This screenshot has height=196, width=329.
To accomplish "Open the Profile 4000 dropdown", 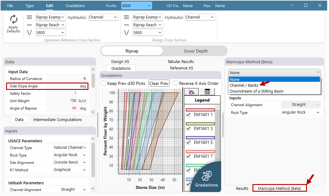I will pos(136,6).
